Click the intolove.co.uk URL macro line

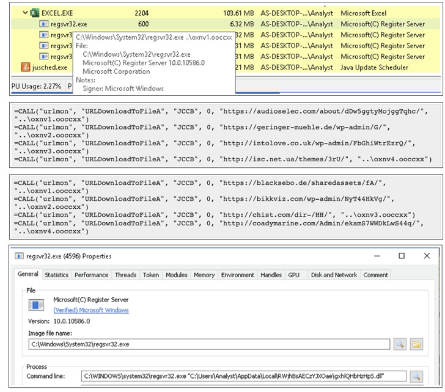click(215, 147)
